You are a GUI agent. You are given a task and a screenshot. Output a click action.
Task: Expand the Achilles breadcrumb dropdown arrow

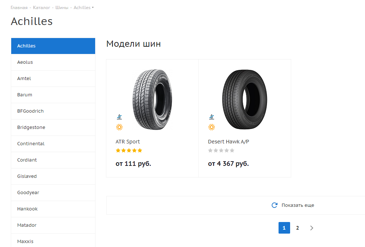click(93, 8)
